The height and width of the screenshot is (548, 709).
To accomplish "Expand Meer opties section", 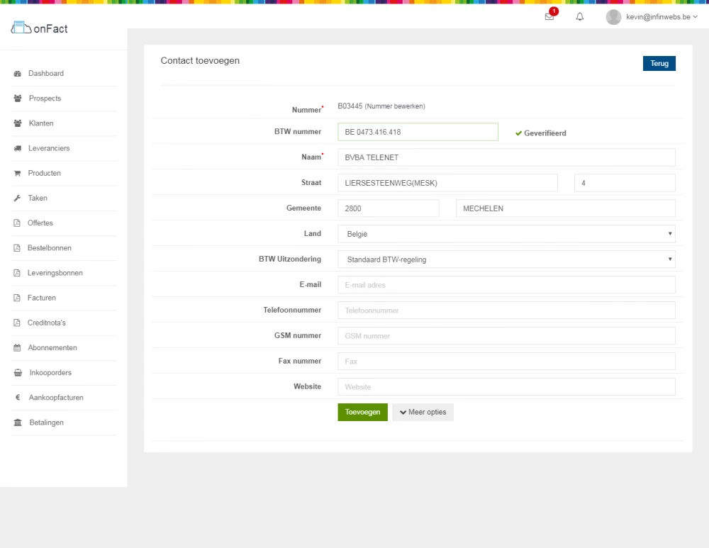I will pos(423,413).
